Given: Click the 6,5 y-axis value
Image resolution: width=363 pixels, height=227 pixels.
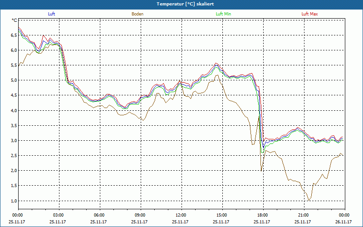Looking at the screenshot, I should pyautogui.click(x=14, y=35).
